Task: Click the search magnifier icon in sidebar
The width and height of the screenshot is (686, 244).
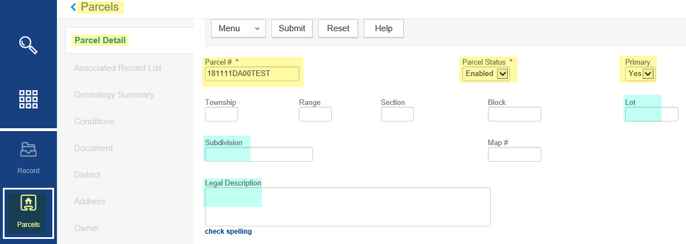Action: 28,44
